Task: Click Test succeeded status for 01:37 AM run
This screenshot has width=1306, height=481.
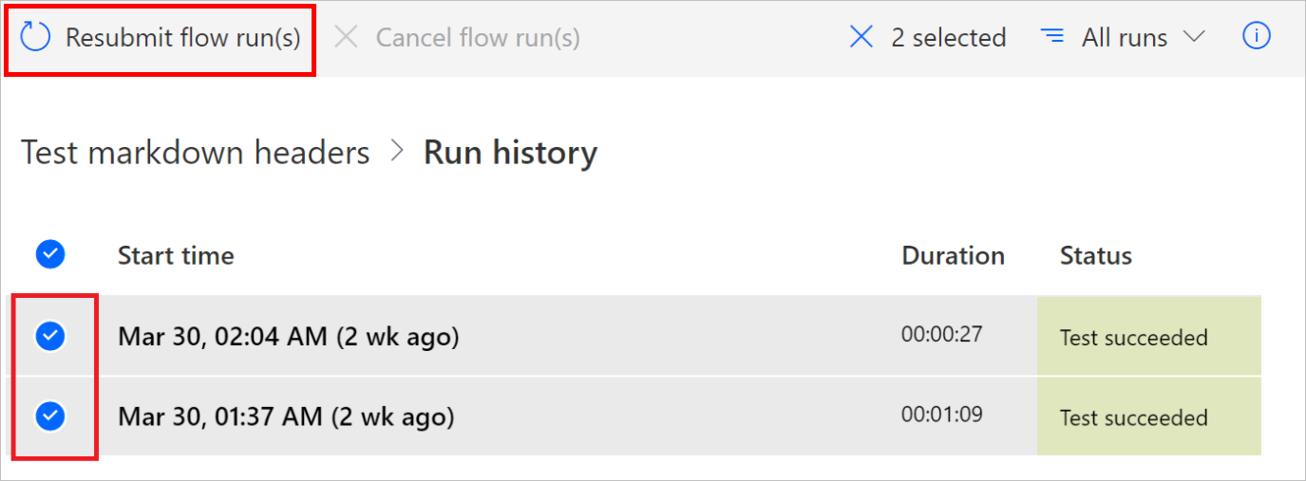Action: pyautogui.click(x=1133, y=417)
